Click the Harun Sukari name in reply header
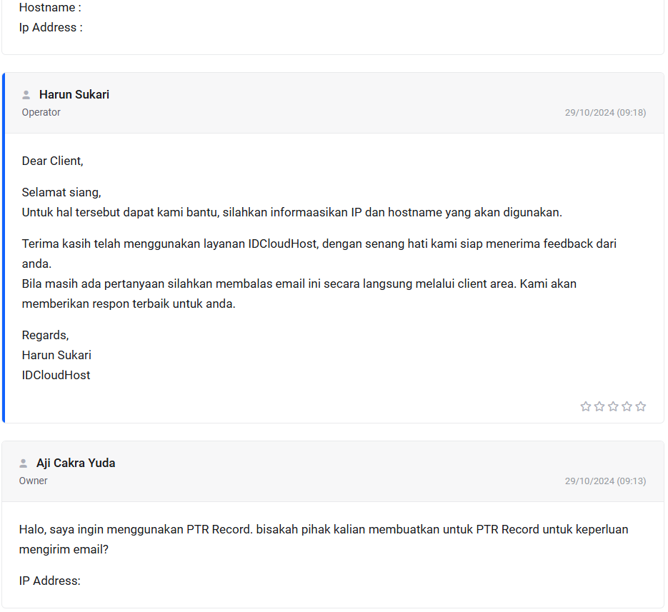668x612 pixels. pos(74,95)
